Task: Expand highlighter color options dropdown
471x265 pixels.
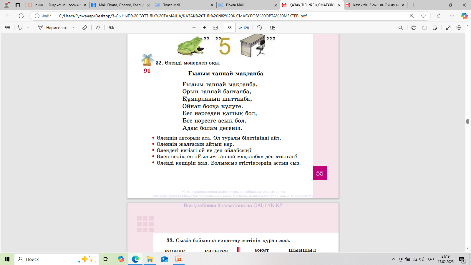Action: [28, 28]
